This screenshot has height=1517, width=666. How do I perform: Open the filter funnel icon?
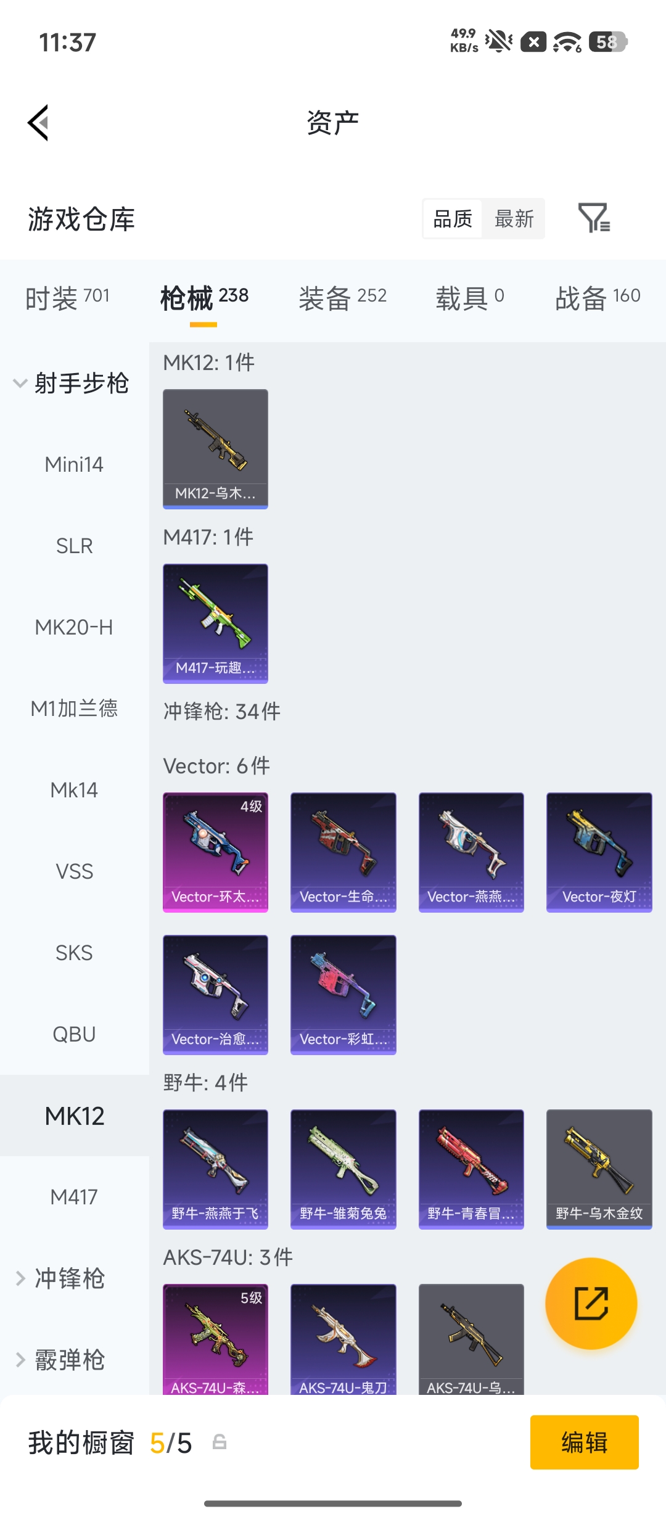click(x=594, y=218)
